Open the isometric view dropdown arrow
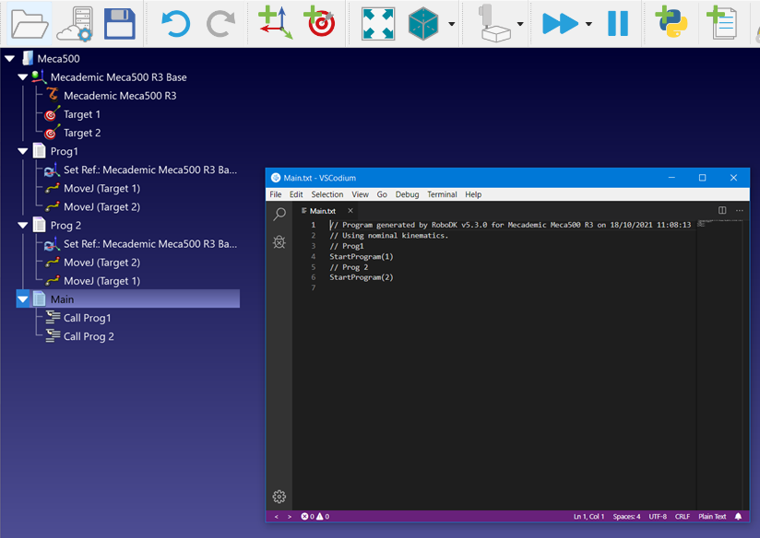This screenshot has width=760, height=538. [451, 24]
